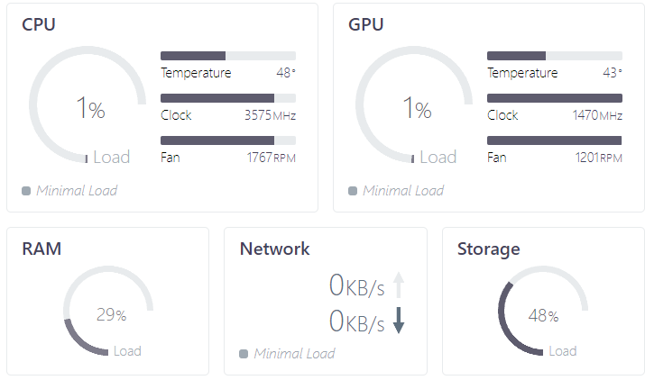Viewport: 645px width, 380px height.
Task: Click the GPU Temperature bar
Action: tap(554, 56)
